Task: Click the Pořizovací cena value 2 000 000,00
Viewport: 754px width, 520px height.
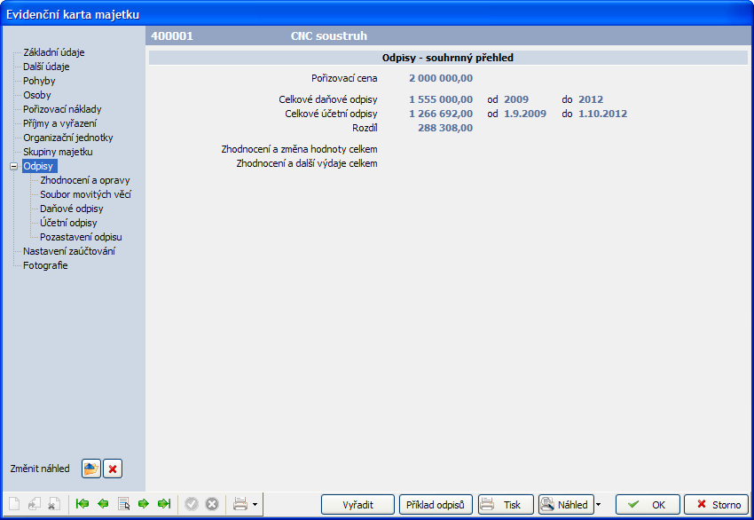Action: (x=441, y=78)
